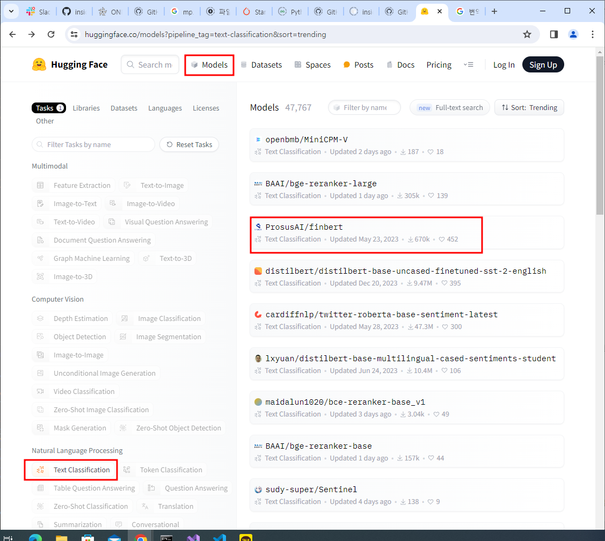Go to the Spaces page

coord(312,65)
